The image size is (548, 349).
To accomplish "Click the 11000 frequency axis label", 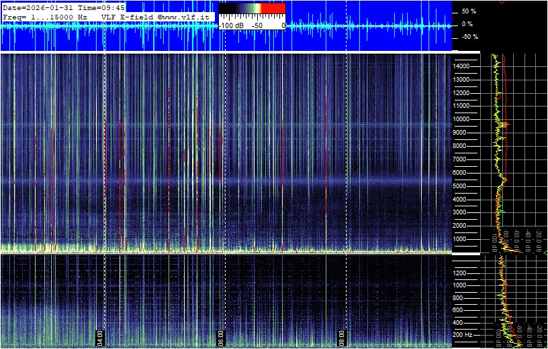I will [461, 106].
